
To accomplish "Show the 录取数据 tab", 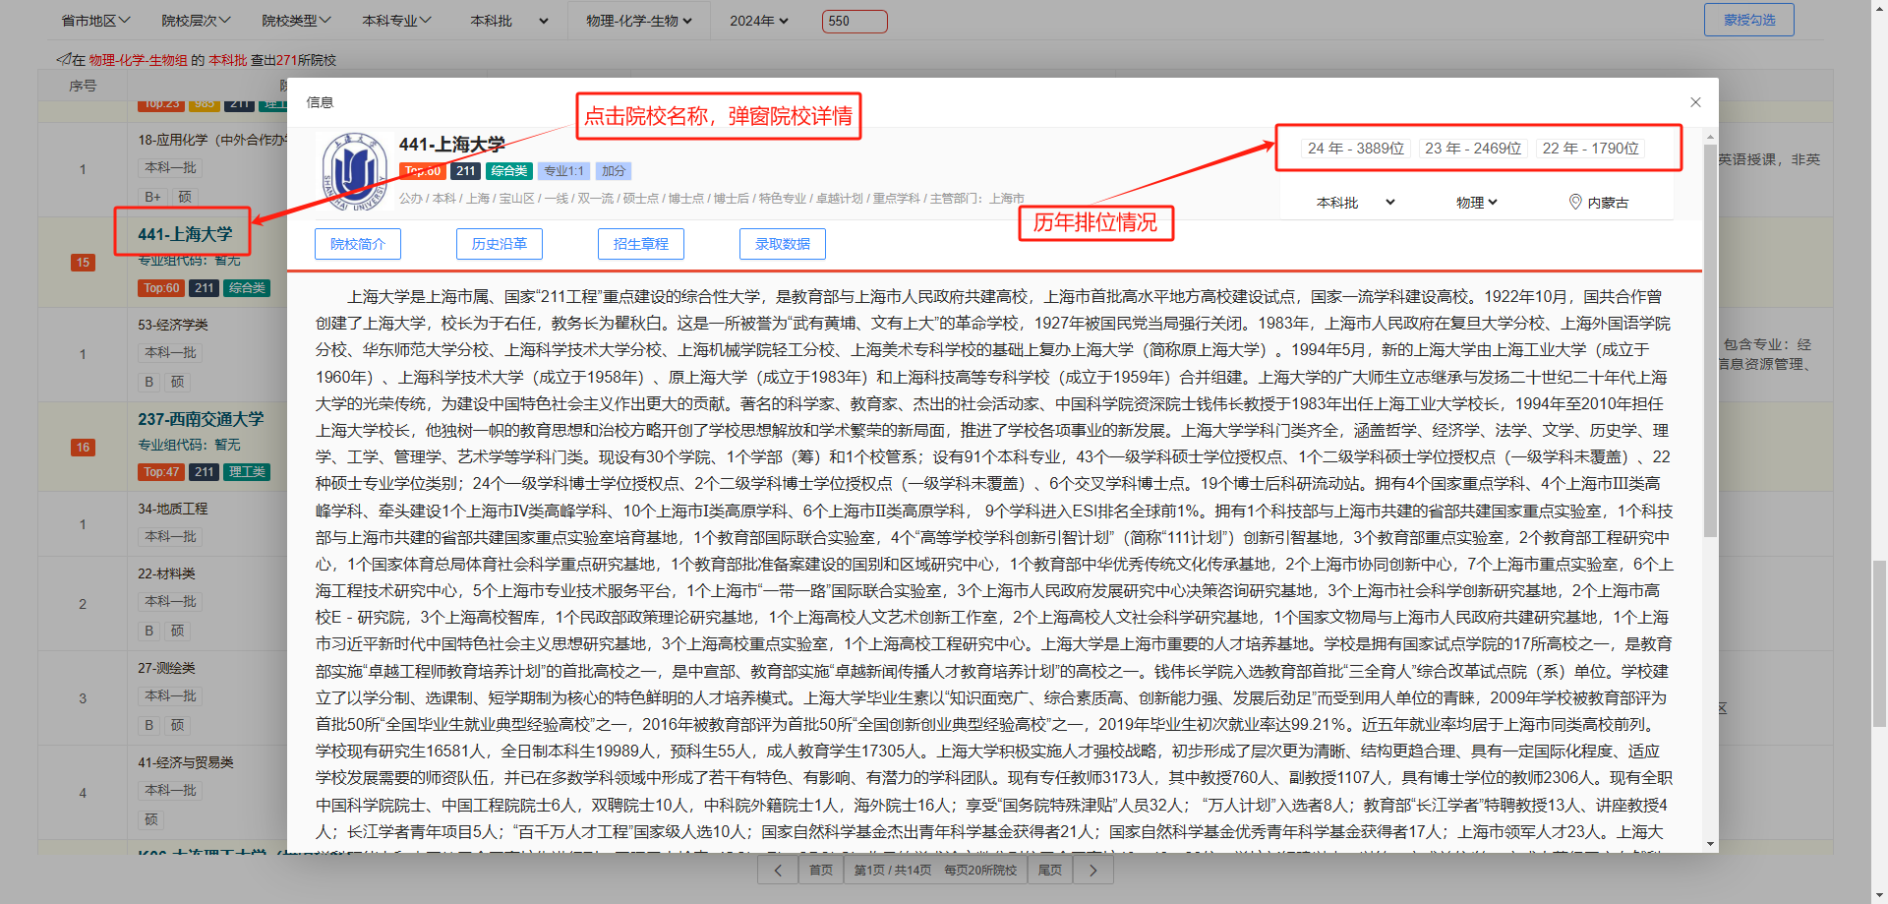I will (783, 244).
